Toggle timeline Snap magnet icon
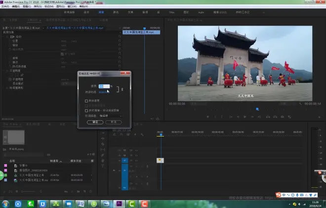This screenshot has height=208, width=326. pos(122,135)
